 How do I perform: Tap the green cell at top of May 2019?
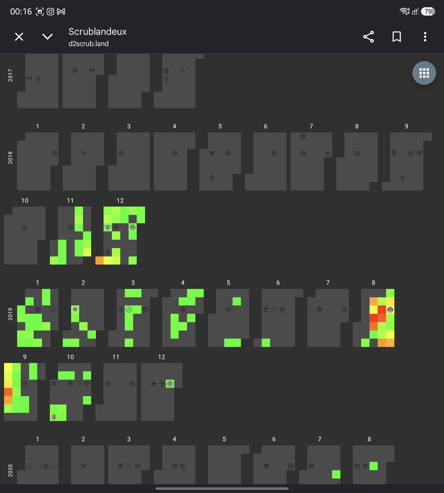pyautogui.click(x=237, y=301)
